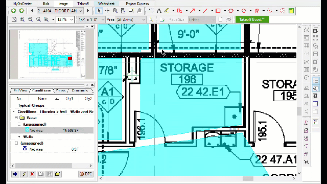Click the pencil edit condition button

coord(24,174)
